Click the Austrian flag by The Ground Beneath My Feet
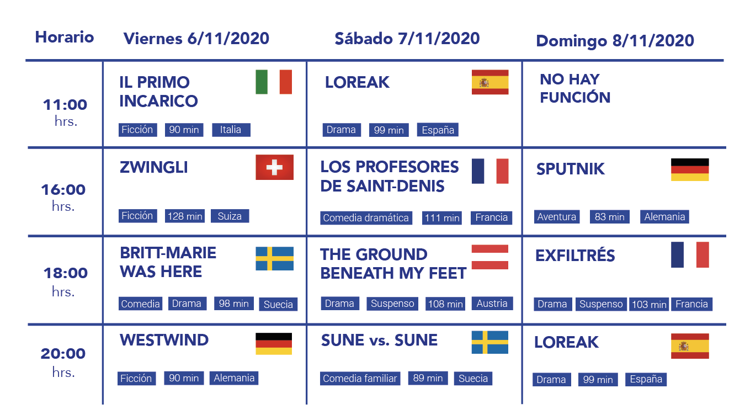 tap(490, 257)
